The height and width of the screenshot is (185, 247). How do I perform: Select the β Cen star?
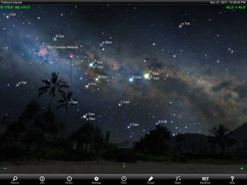click(x=131, y=80)
